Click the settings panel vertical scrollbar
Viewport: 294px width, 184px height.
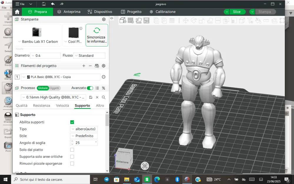click(x=107, y=120)
